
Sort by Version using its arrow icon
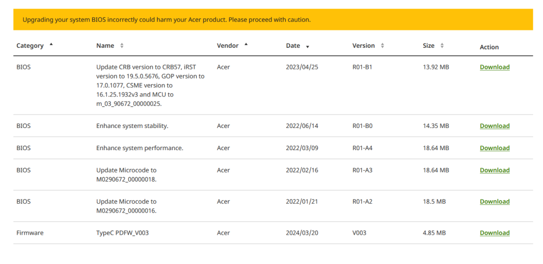pos(382,46)
